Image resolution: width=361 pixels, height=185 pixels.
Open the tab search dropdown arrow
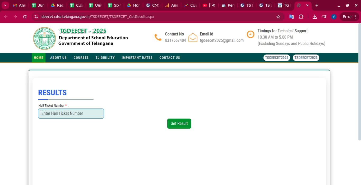(5, 5)
